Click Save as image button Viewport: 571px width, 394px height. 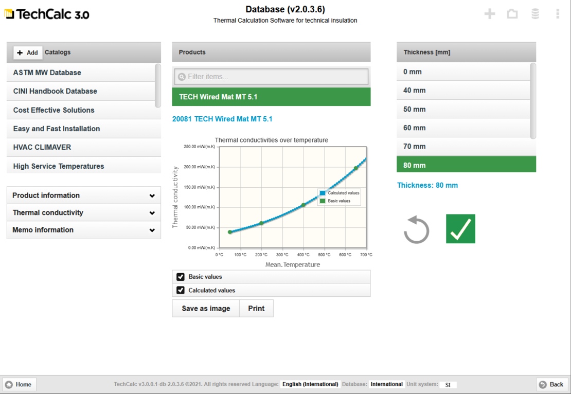206,309
